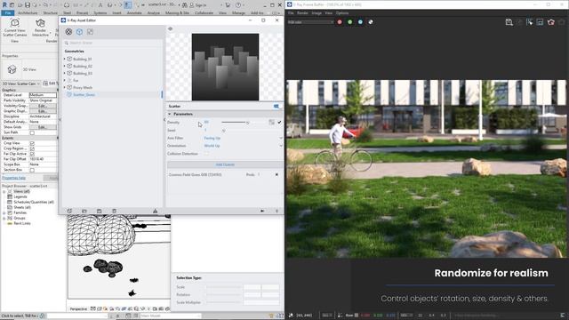The height and width of the screenshot is (320, 569).
Task: Expand the Proxy Mesh geometry item
Action: [x=65, y=87]
